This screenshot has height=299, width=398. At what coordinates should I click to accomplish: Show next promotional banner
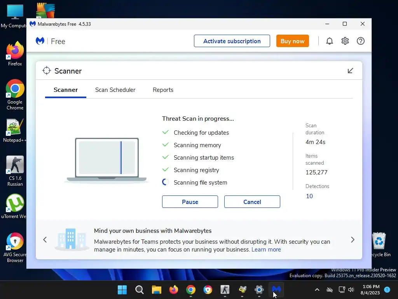(353, 239)
